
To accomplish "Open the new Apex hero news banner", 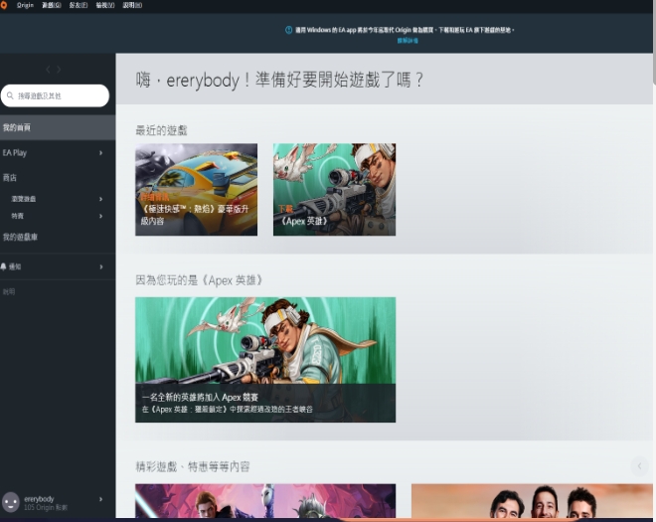I will click(x=265, y=360).
